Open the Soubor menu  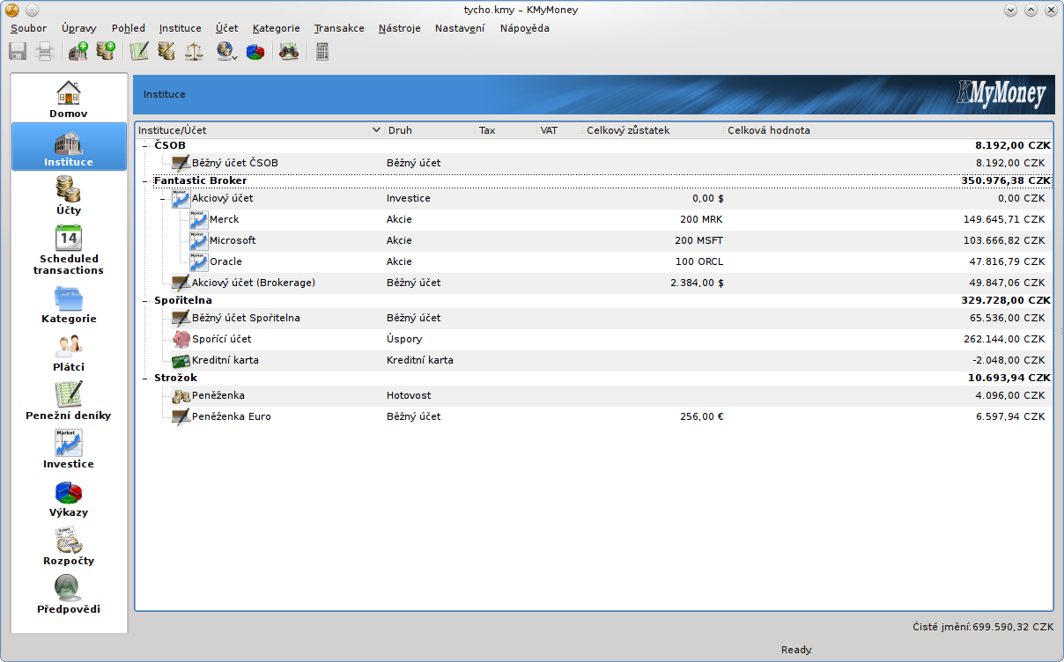click(28, 28)
